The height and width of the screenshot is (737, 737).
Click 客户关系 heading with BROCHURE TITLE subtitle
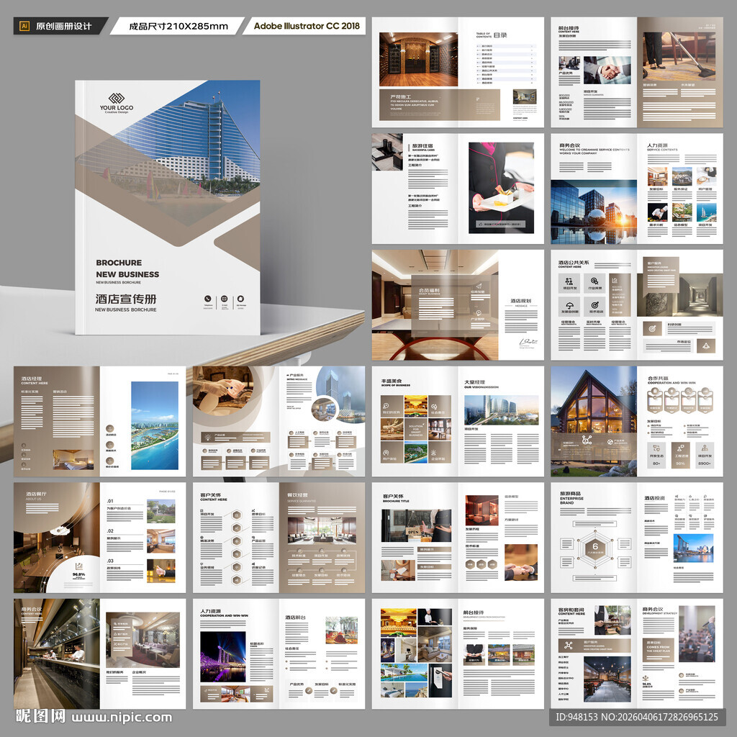pyautogui.click(x=393, y=496)
